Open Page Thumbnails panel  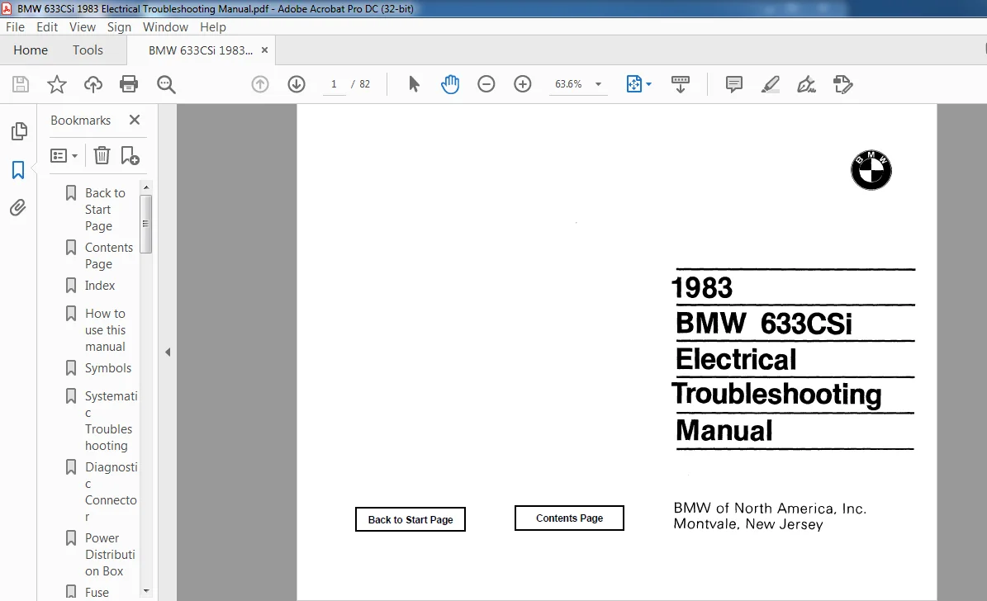pos(19,131)
